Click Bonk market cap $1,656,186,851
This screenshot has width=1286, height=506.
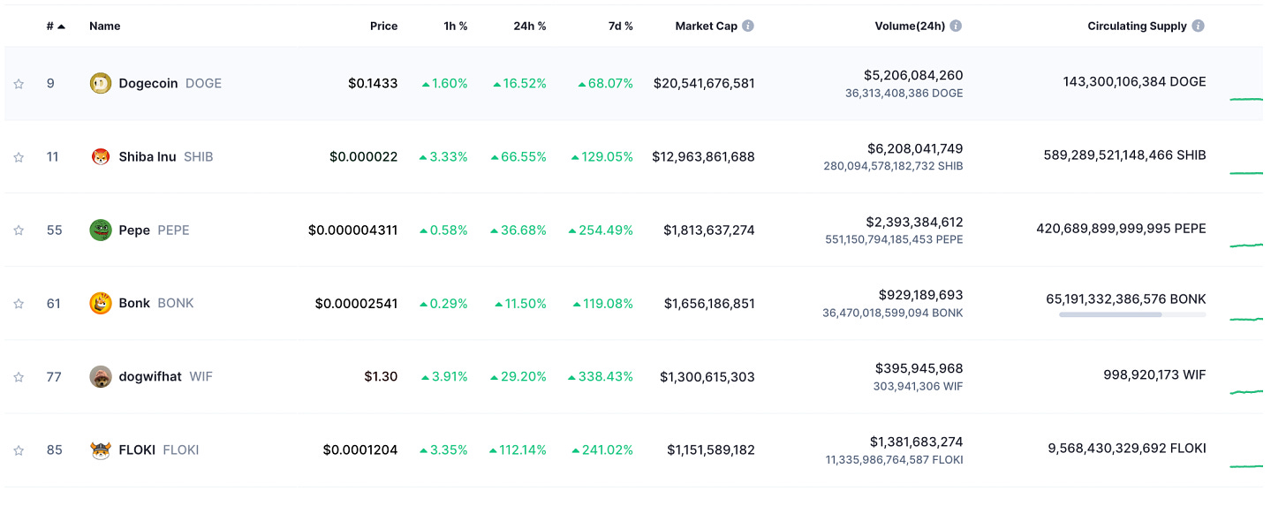point(709,303)
